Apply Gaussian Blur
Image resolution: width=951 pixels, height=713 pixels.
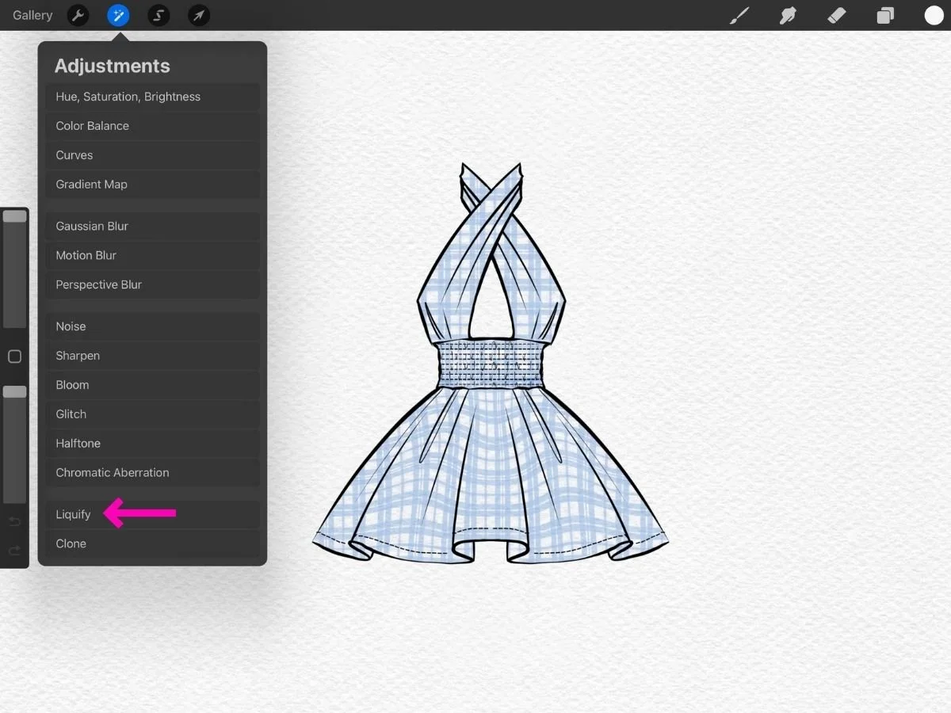(x=152, y=226)
